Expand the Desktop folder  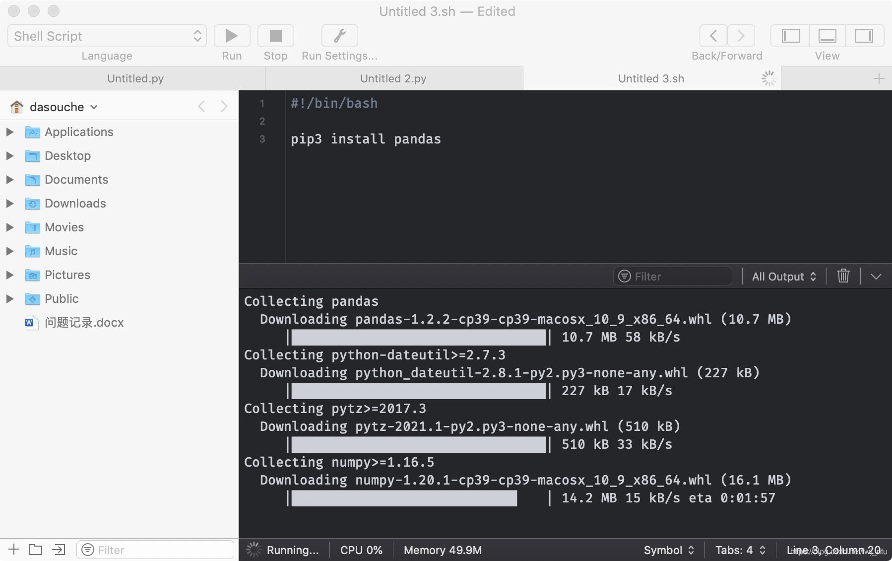[x=9, y=155]
